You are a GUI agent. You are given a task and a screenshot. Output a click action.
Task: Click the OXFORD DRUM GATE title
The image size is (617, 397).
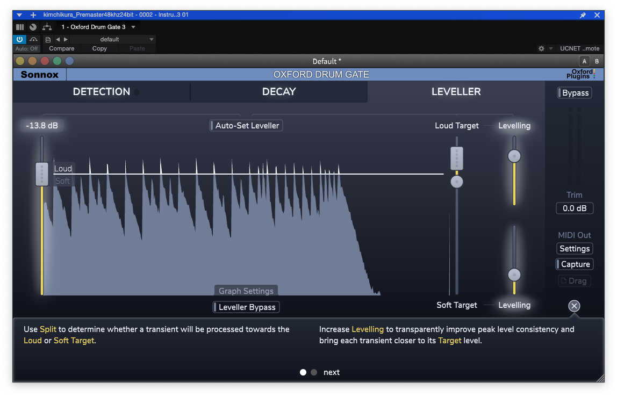pyautogui.click(x=321, y=75)
